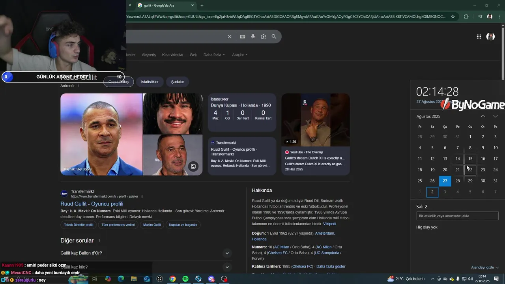Open the Chrome extensions puzzle icon
The height and width of the screenshot is (284, 505).
pyautogui.click(x=466, y=17)
